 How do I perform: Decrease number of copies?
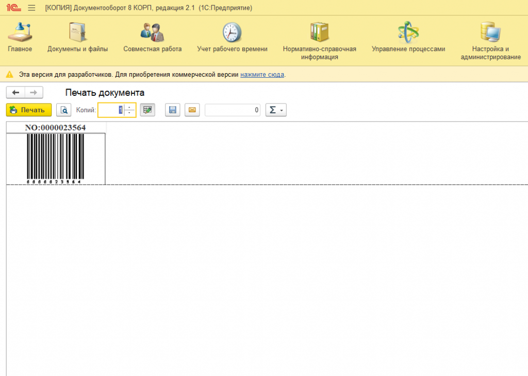click(129, 113)
